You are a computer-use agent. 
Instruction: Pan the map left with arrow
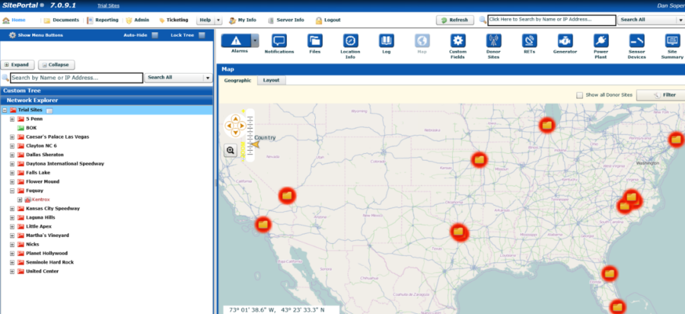(x=229, y=125)
